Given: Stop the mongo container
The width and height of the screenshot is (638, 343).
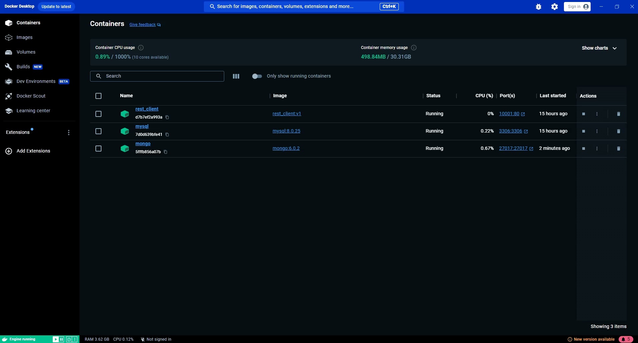Looking at the screenshot, I should pos(583,149).
